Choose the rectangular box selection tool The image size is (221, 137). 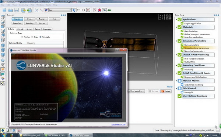pyautogui.click(x=79, y=10)
